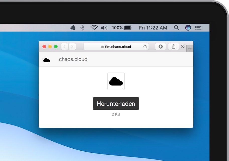
Task: Open the water drop menu bar icon
Action: pos(73,28)
